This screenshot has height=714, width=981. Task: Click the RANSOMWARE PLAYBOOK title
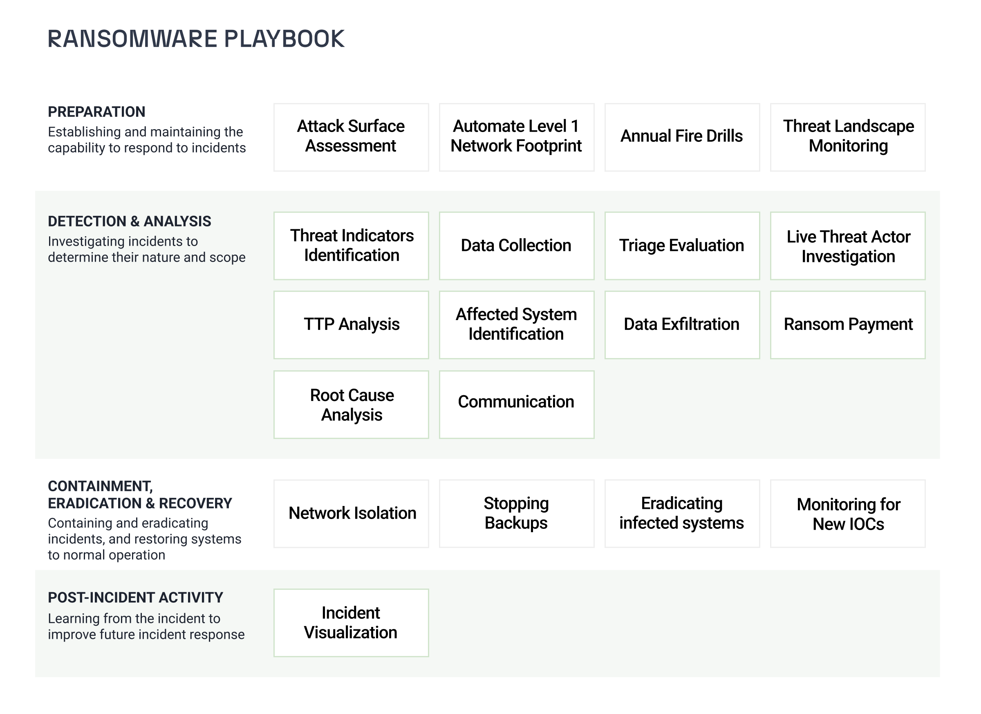[x=196, y=39]
